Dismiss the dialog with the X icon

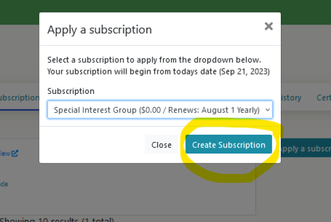[269, 26]
